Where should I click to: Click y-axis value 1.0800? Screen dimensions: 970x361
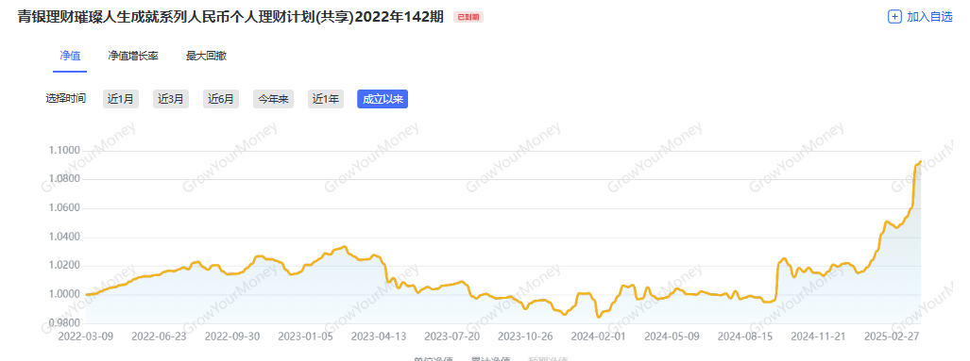click(63, 180)
